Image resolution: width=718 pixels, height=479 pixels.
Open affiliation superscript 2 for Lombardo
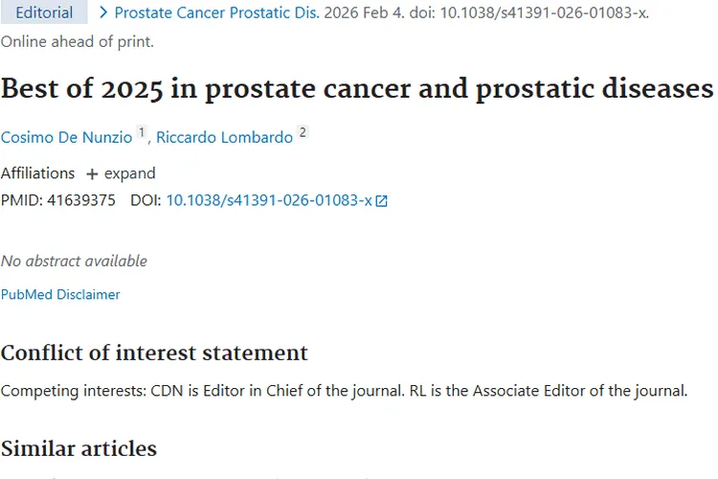click(x=303, y=133)
